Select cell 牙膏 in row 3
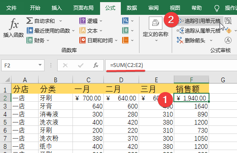Image resolution: width=237 pixels, height=153 pixels. click(x=56, y=106)
